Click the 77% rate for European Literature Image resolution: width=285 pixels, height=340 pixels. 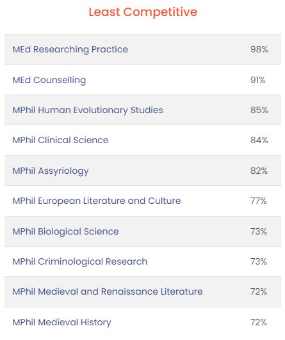click(259, 201)
